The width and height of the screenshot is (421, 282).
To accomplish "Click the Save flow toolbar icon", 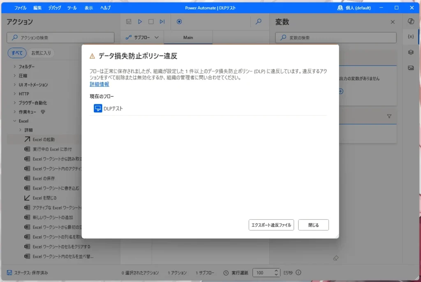I will (x=129, y=22).
